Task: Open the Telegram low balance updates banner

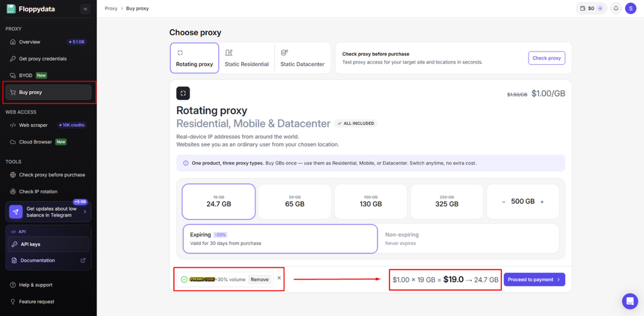Action: click(x=49, y=212)
